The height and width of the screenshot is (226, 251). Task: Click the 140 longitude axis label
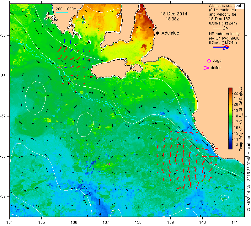click(x=202, y=223)
